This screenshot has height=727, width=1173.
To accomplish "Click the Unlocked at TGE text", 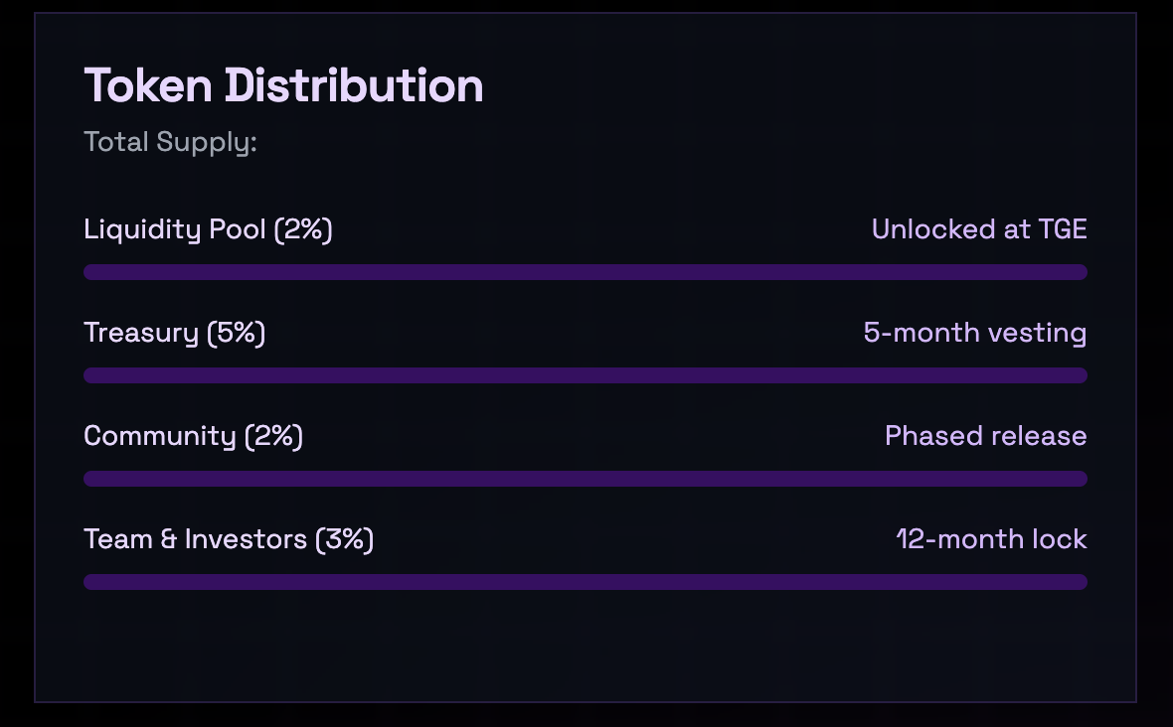I will 978,229.
